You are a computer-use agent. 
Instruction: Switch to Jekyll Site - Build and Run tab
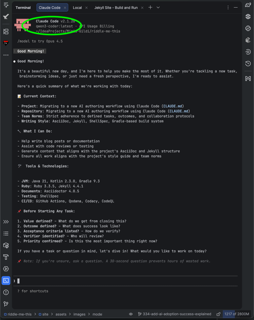coord(116,8)
